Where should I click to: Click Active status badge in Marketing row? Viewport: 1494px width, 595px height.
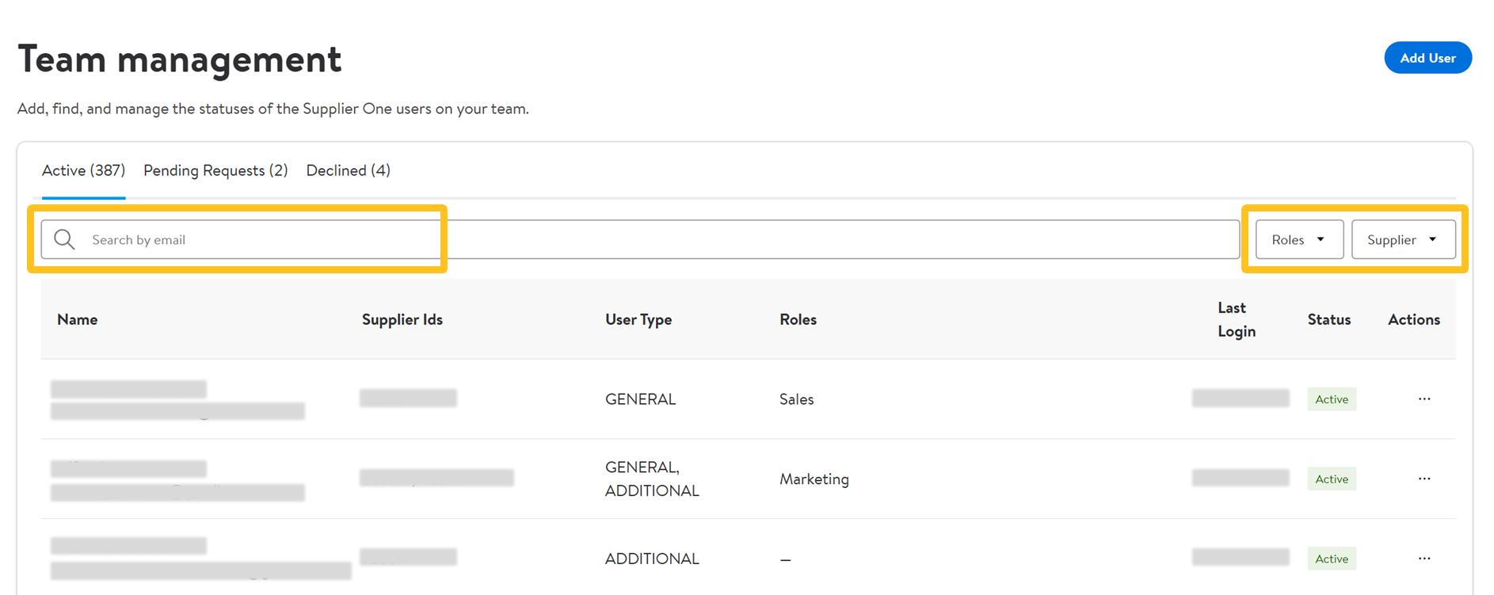[x=1331, y=479]
